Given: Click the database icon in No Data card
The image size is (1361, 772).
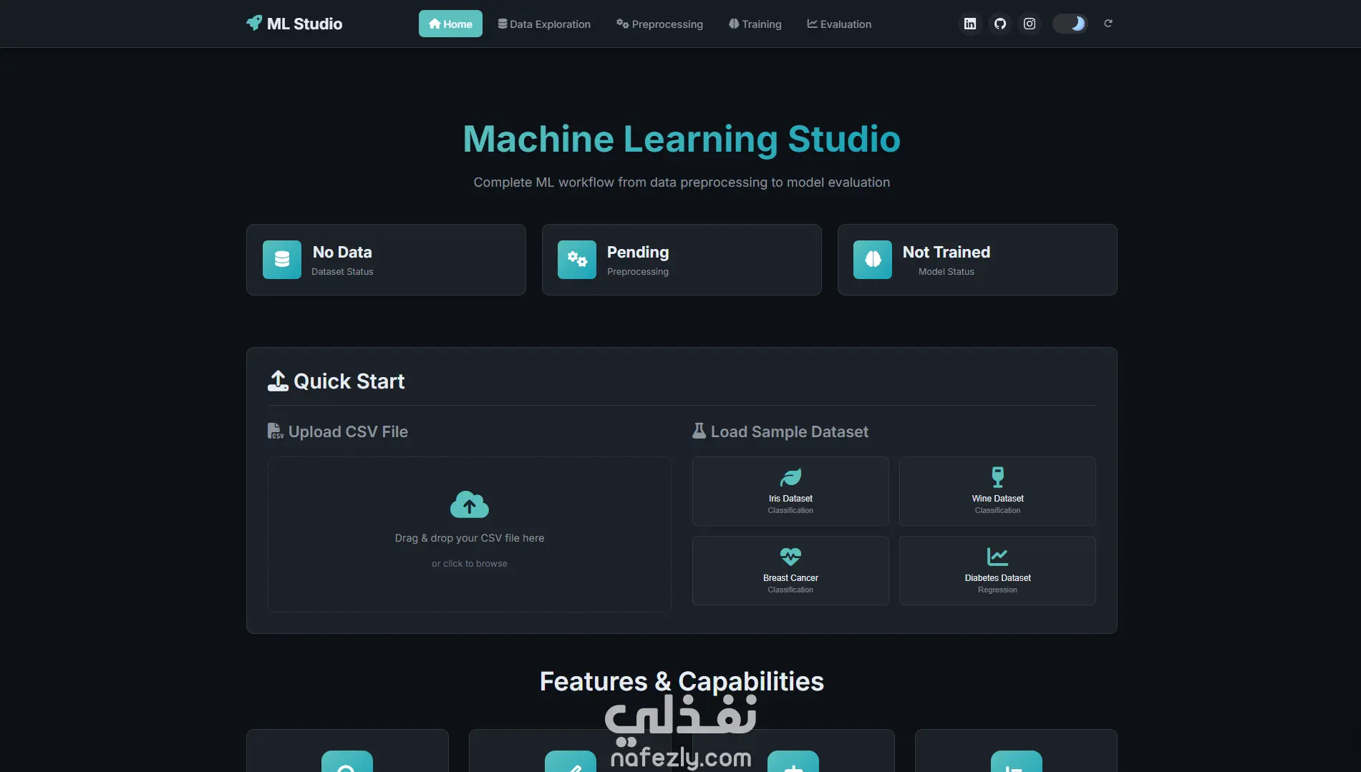Looking at the screenshot, I should [x=282, y=260].
